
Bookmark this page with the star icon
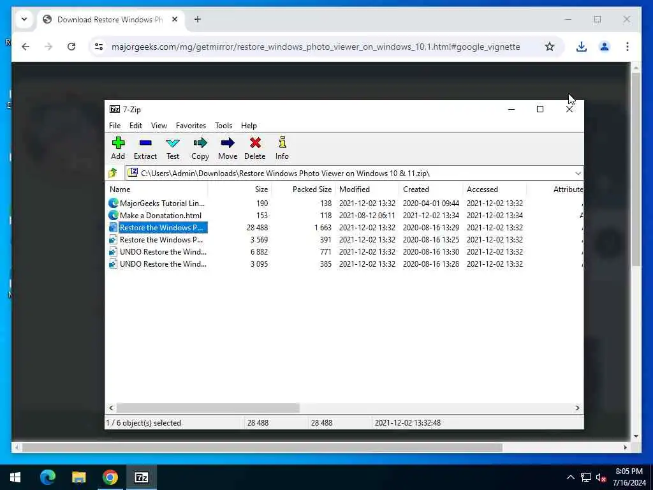click(550, 47)
